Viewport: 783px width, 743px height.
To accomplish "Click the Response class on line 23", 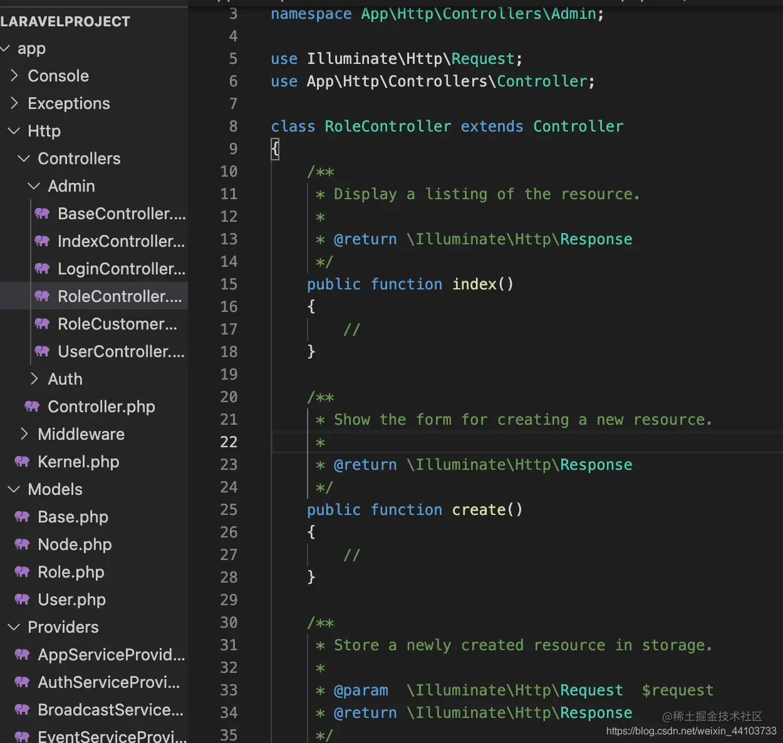I will coord(596,465).
